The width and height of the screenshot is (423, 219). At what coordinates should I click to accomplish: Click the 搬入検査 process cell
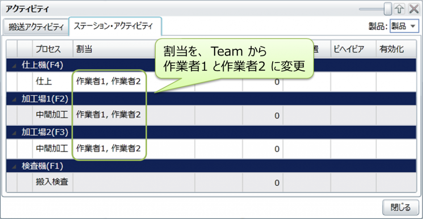tap(52, 182)
